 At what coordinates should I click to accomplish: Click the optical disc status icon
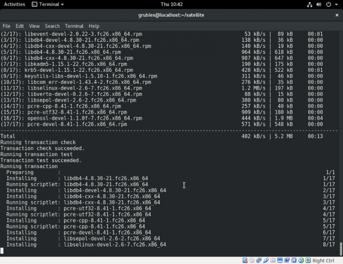coord(252,260)
